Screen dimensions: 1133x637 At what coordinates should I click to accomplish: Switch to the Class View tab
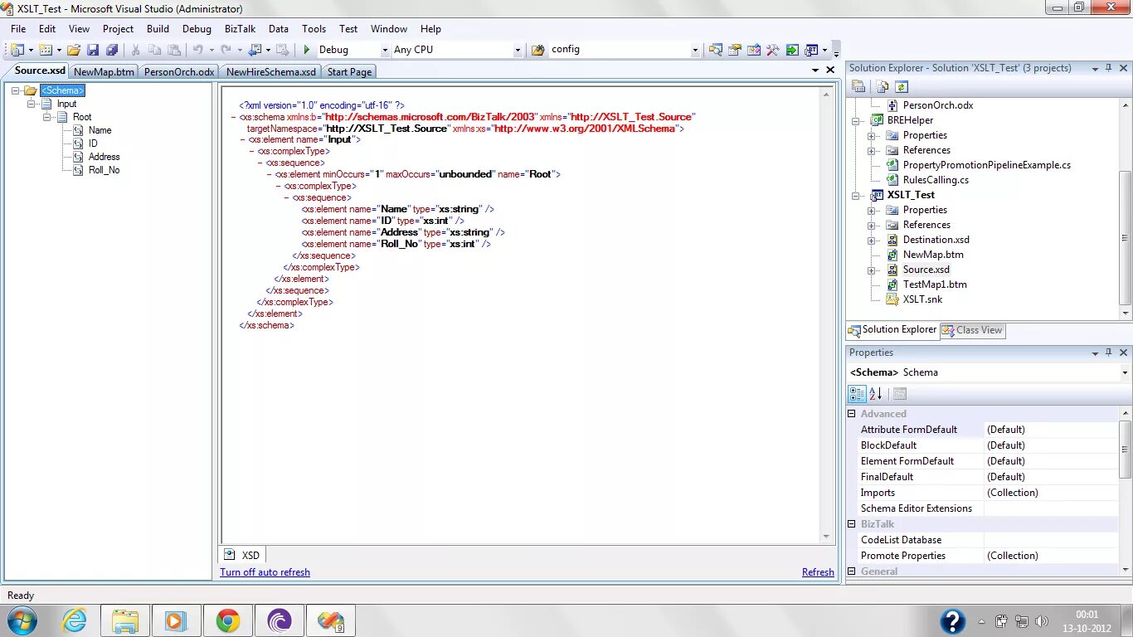pyautogui.click(x=972, y=330)
